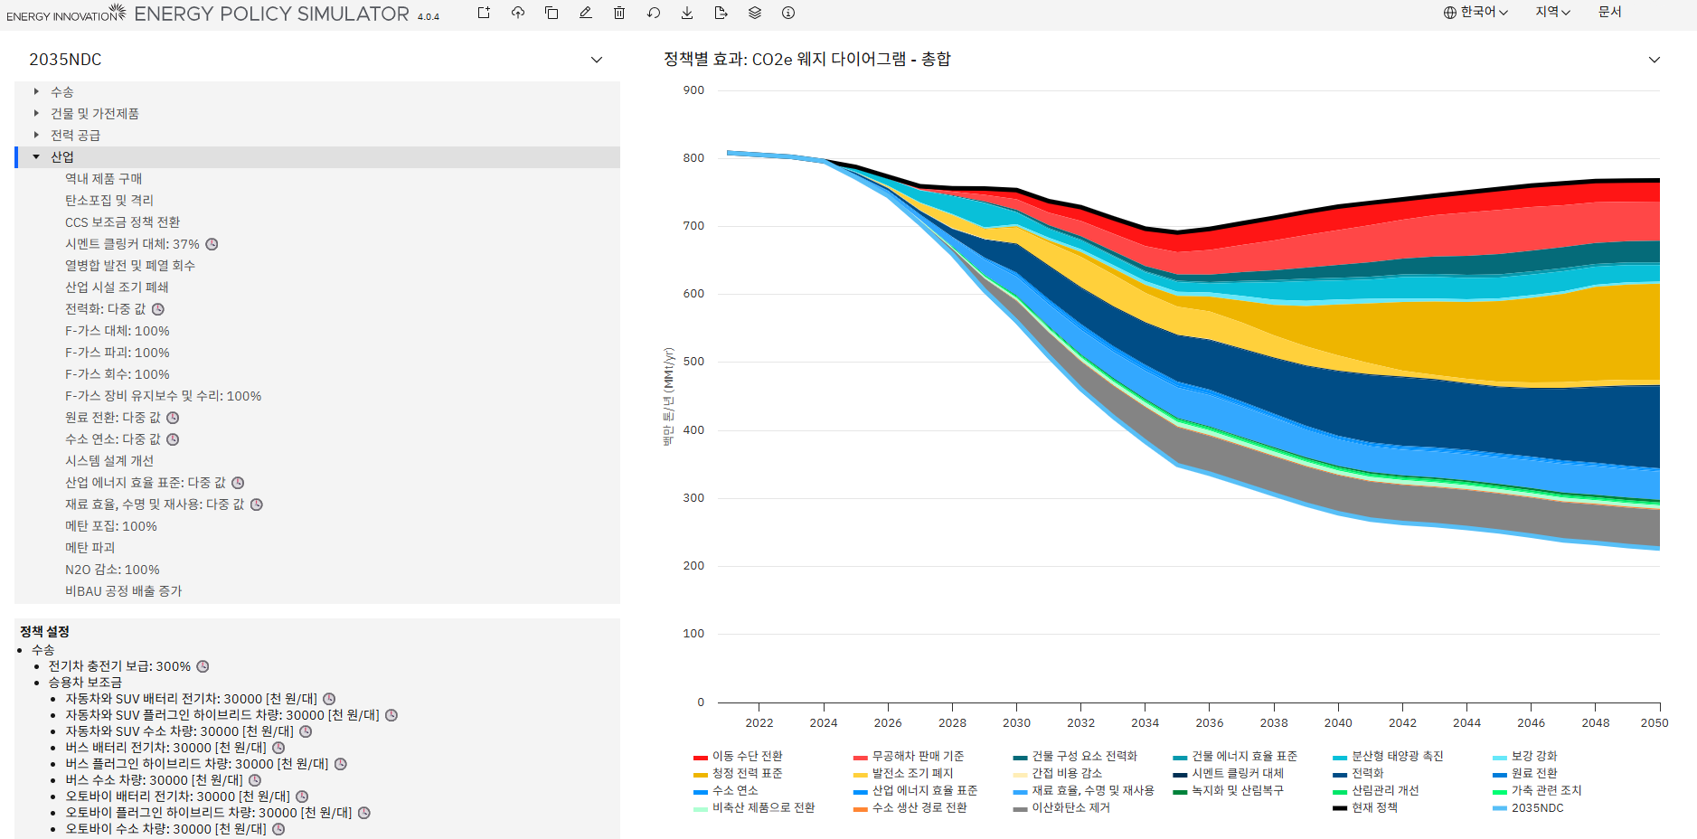Click the new scenario icon
1697x839 pixels.
[484, 13]
